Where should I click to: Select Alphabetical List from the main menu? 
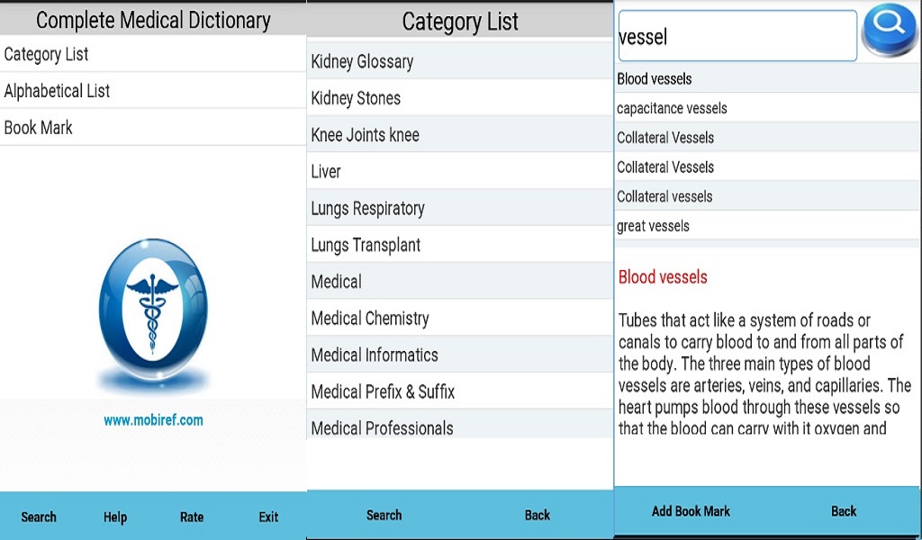(x=63, y=90)
